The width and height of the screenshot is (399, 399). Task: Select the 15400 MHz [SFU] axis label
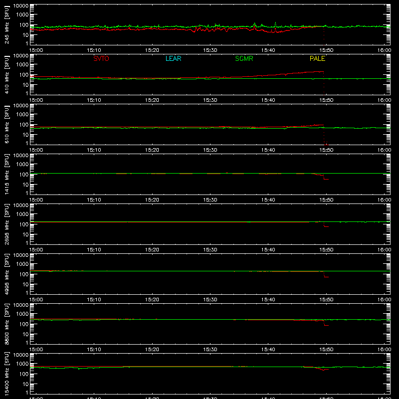point(6,374)
